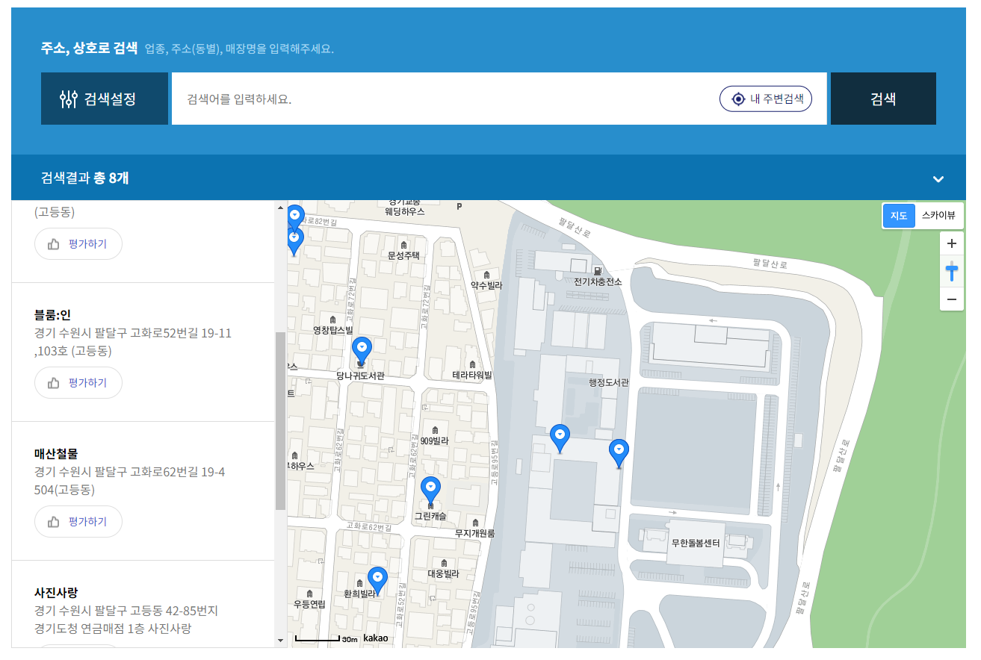Click the thumbs-up icon under 매산철물
981x660 pixels.
click(54, 522)
